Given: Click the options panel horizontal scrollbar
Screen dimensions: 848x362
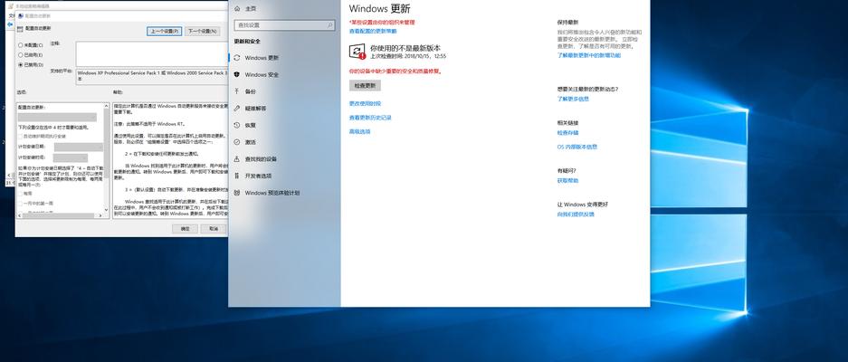Looking at the screenshot, I should point(60,216).
